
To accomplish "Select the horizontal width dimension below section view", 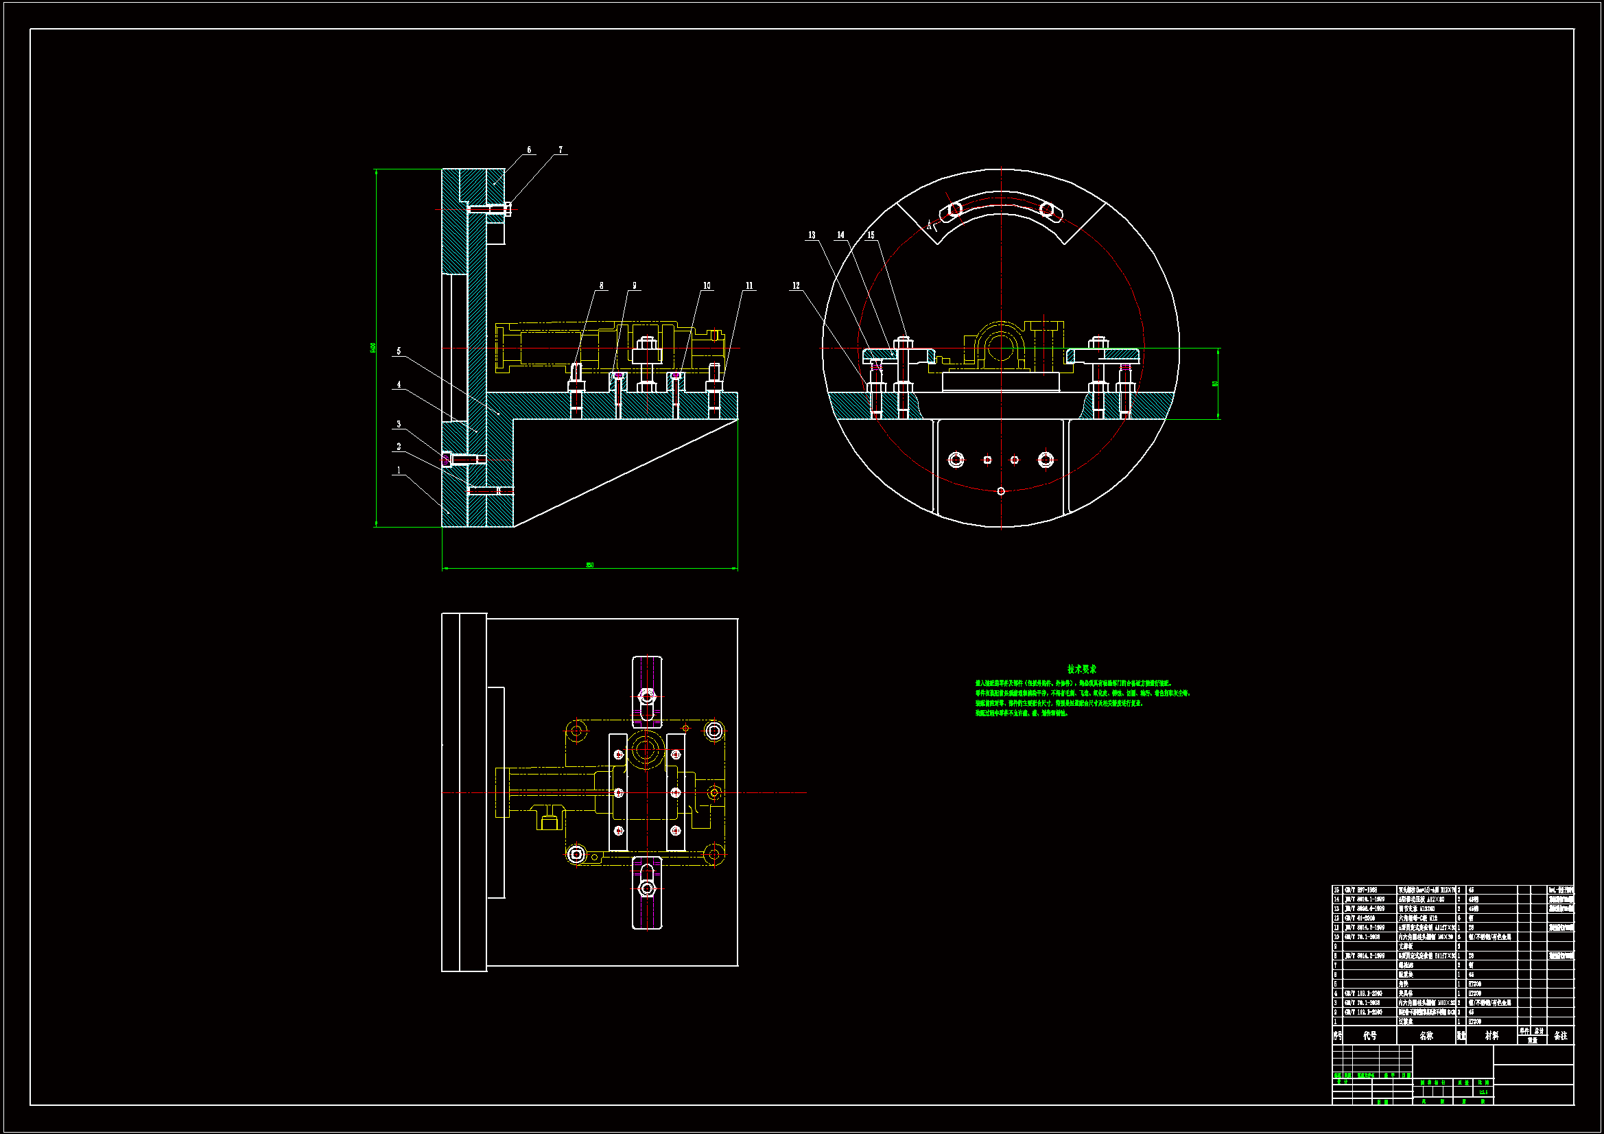I will pos(589,565).
